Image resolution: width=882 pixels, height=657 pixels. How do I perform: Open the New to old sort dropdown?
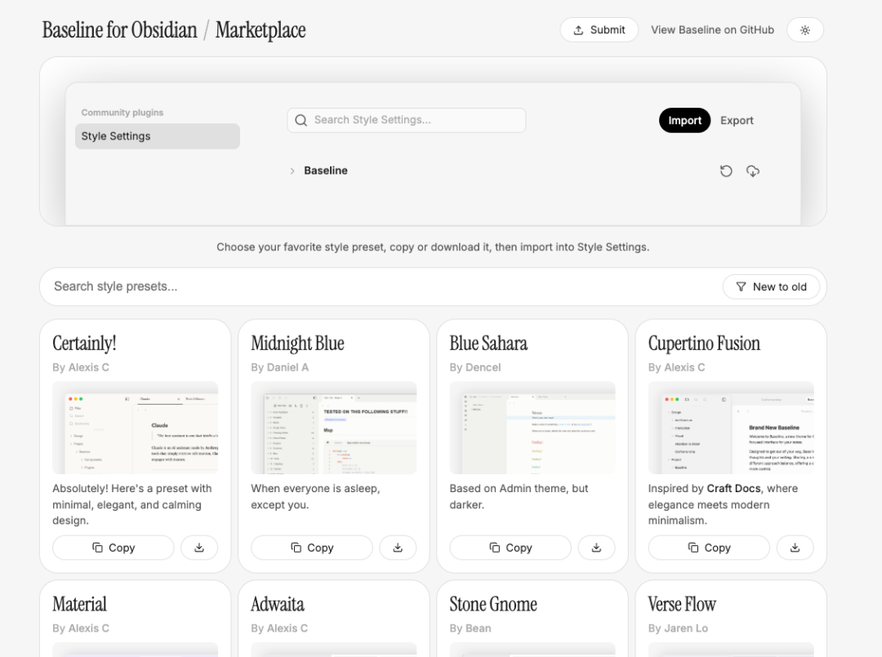[x=771, y=286]
